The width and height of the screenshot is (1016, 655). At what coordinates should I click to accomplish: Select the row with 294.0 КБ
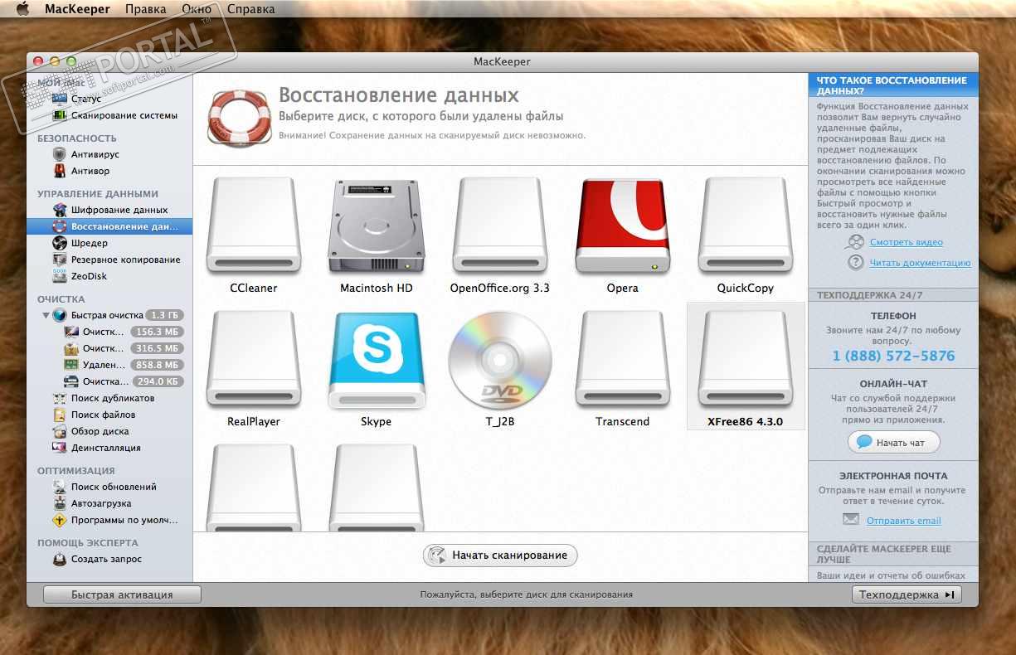[x=109, y=381]
